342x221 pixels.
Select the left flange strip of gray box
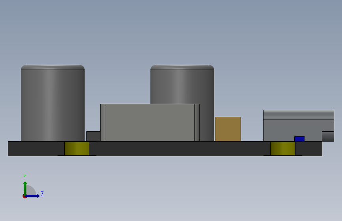pos(103,123)
